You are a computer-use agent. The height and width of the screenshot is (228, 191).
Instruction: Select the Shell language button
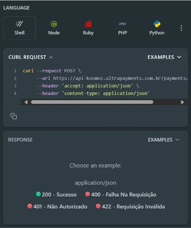point(19,28)
